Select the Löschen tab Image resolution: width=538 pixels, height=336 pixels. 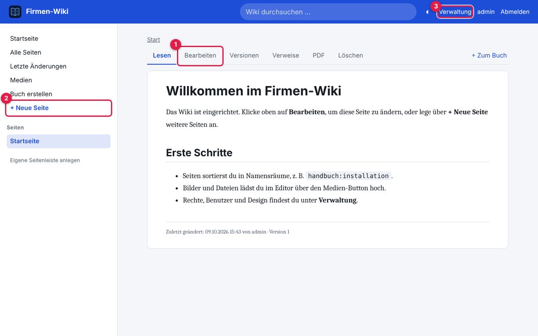coord(351,56)
